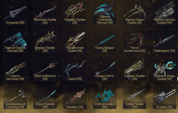Viewport: 178px width, 113px height.
Task: Select the Отчаяние [30] weapon tile
Action: click(x=15, y=13)
